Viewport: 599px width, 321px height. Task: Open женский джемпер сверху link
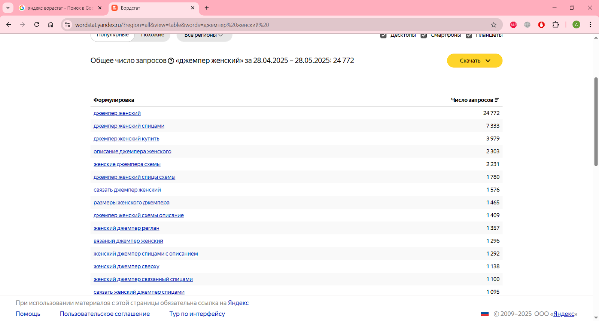[127, 266]
